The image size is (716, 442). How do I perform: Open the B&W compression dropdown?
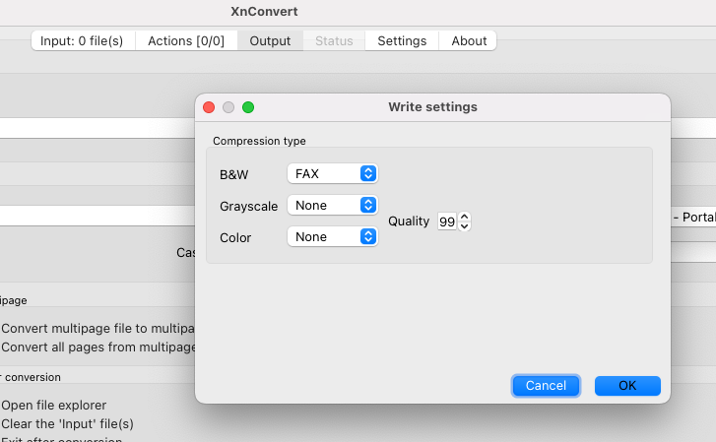click(333, 173)
